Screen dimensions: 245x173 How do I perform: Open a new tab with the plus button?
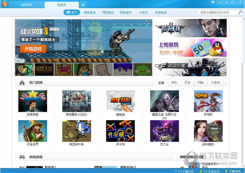(83, 5)
